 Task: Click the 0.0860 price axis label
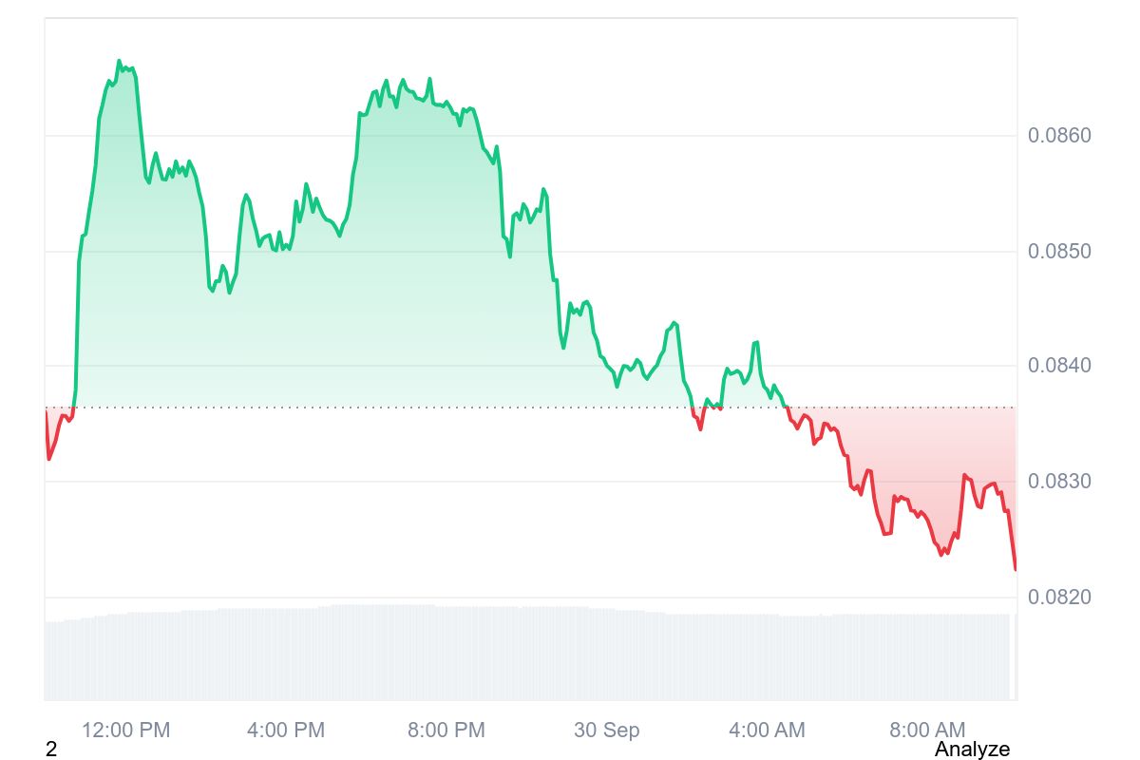pyautogui.click(x=1059, y=136)
